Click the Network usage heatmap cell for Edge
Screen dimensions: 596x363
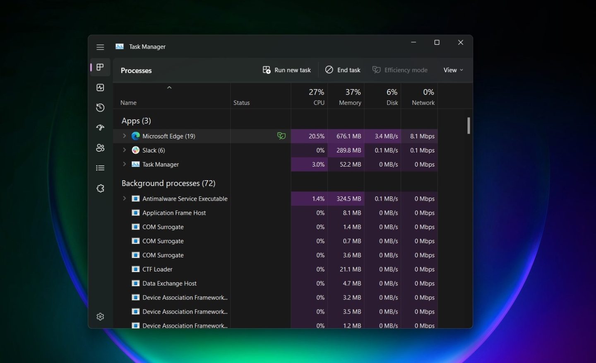point(419,136)
